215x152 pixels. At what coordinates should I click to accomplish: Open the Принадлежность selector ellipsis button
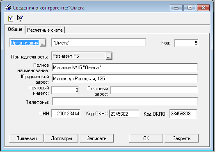click(x=109, y=56)
